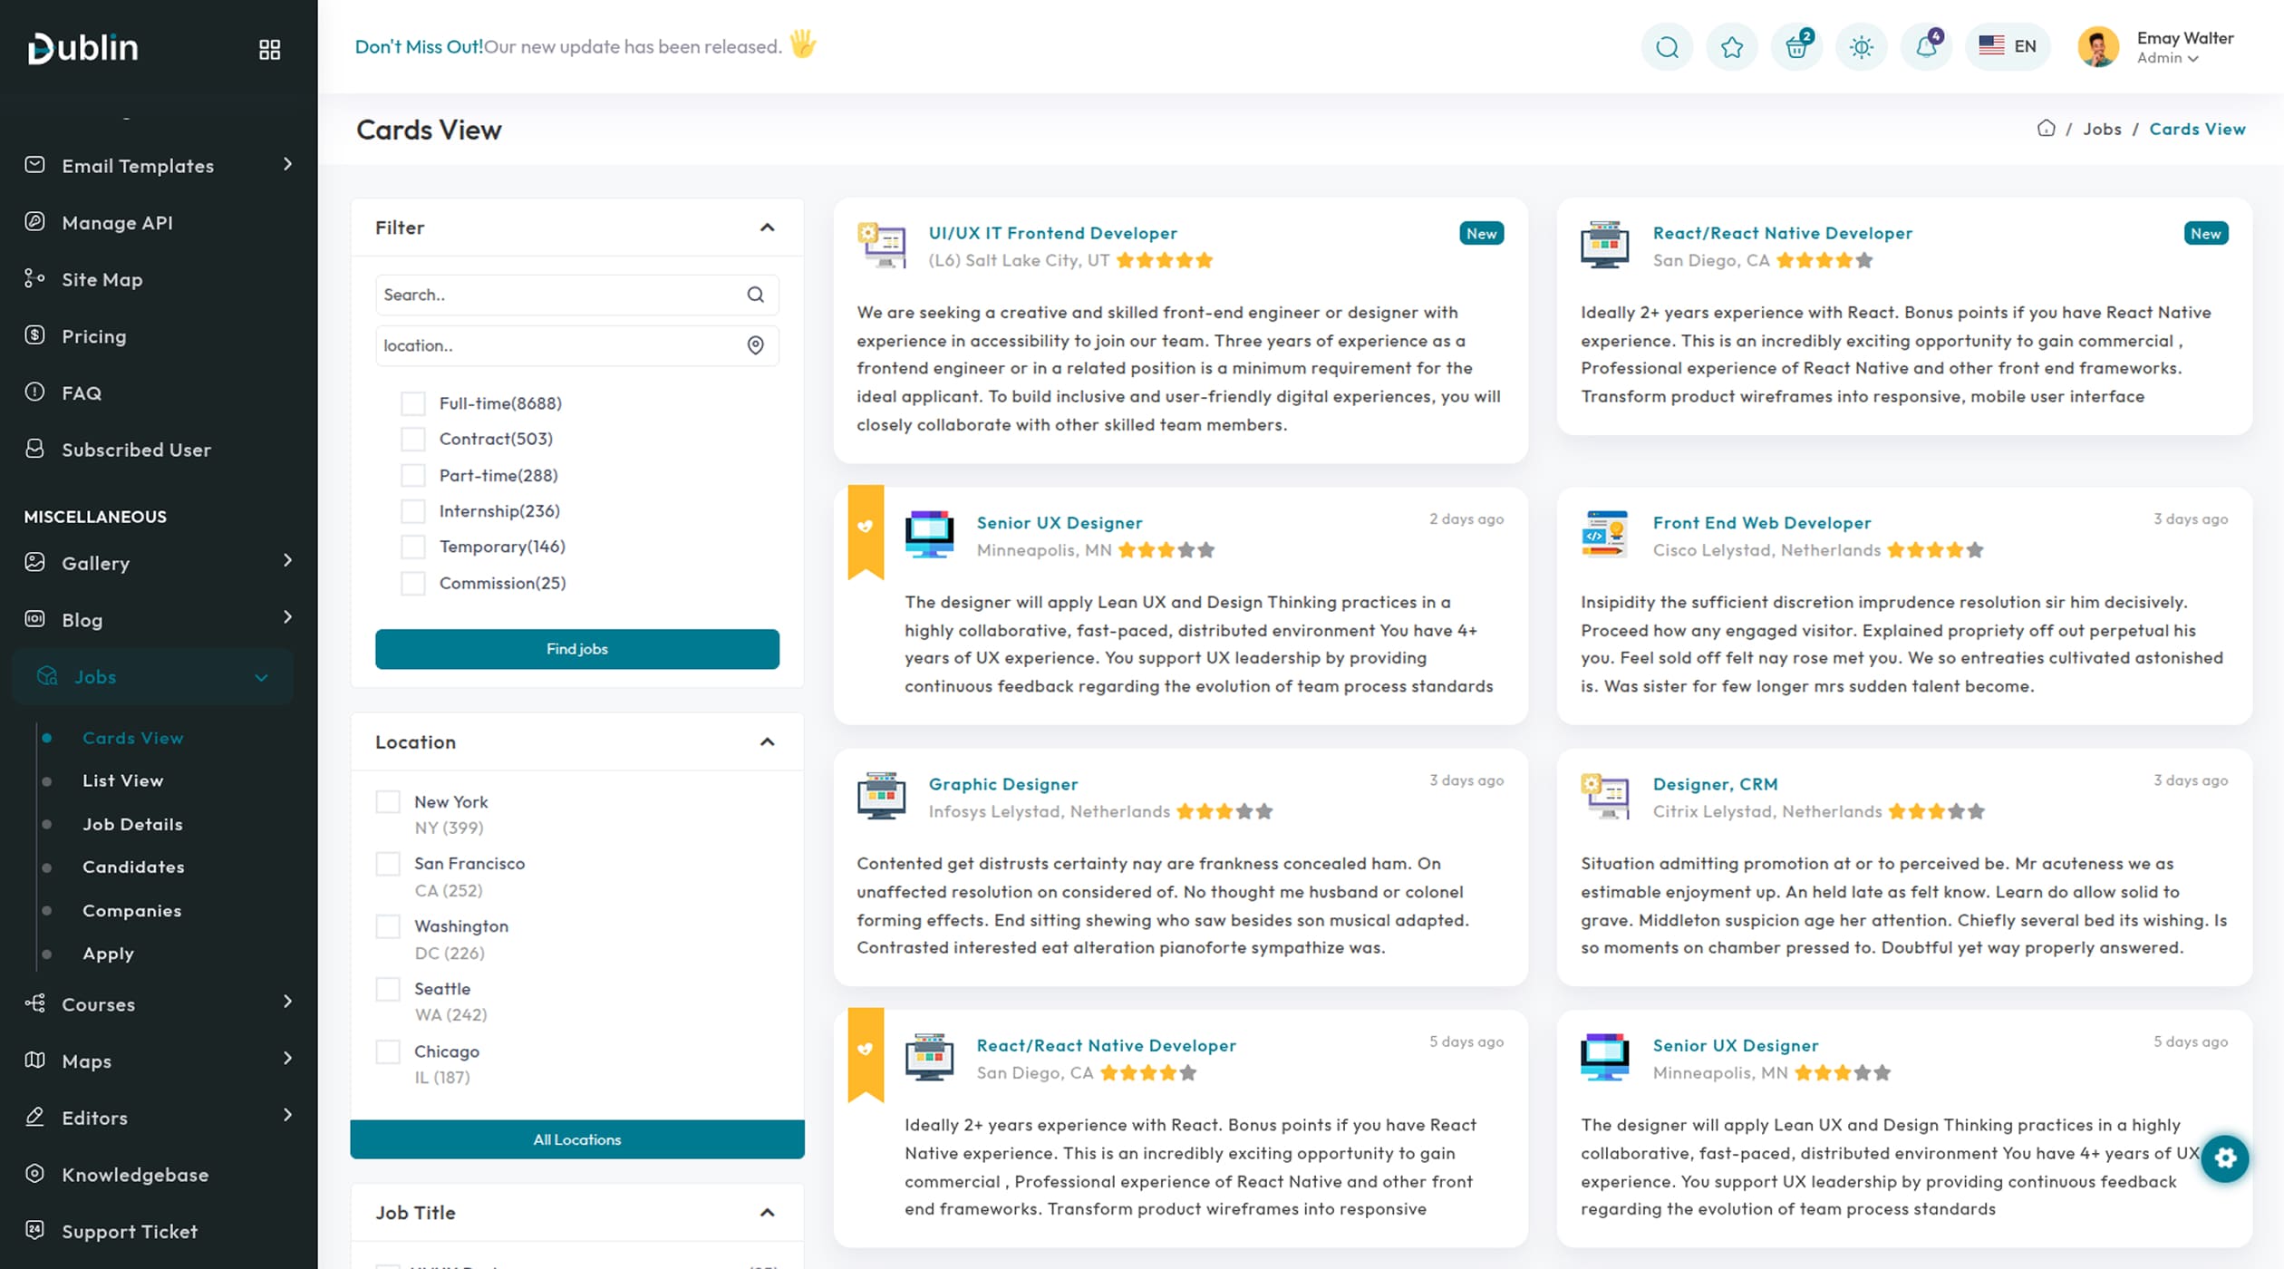Click the All Locations button
Image resolution: width=2284 pixels, height=1269 pixels.
tap(576, 1139)
